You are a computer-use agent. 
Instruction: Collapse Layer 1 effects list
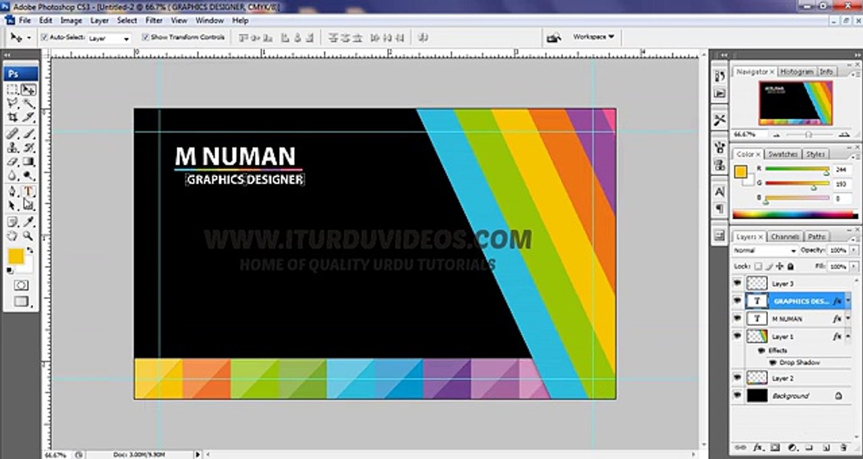point(848,335)
